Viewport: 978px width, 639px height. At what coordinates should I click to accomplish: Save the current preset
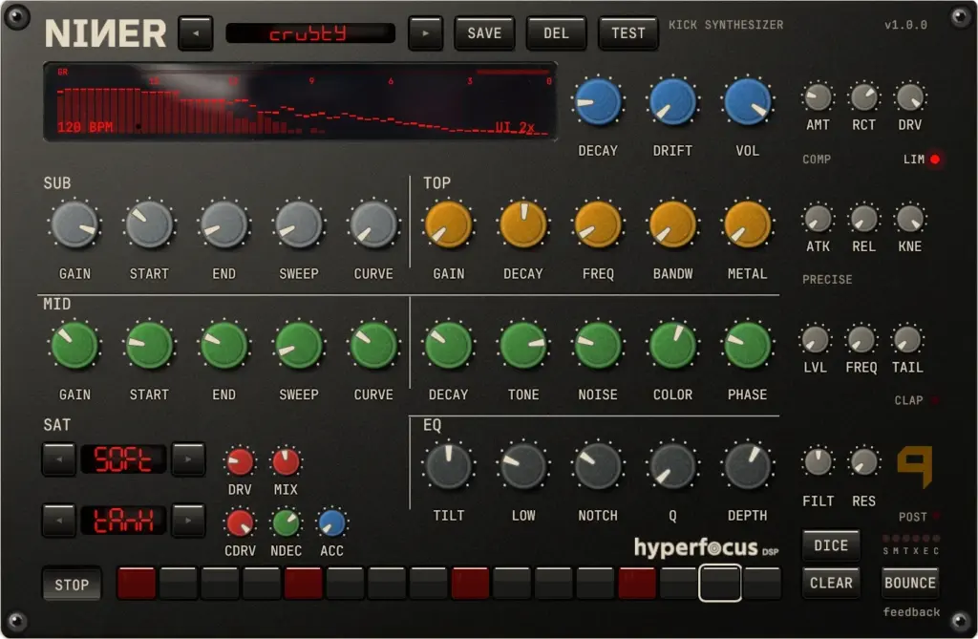coord(484,33)
